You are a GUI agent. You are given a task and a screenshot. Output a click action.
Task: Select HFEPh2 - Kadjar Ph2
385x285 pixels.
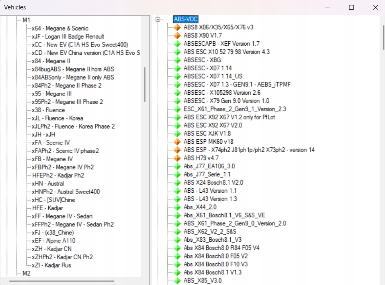(58, 176)
